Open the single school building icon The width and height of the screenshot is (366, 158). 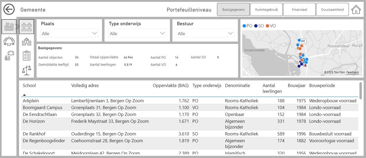(26, 41)
